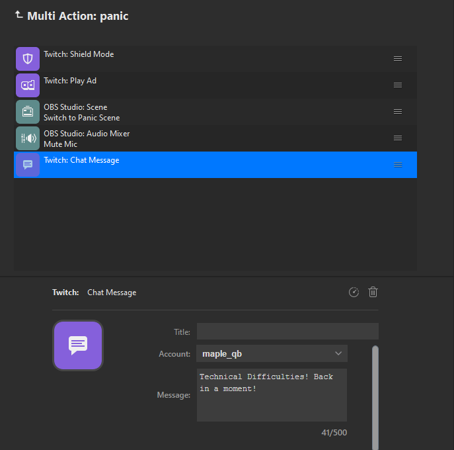Go back using the Multi Action arrow
Viewport: 454px width, 450px height.
[x=19, y=15]
